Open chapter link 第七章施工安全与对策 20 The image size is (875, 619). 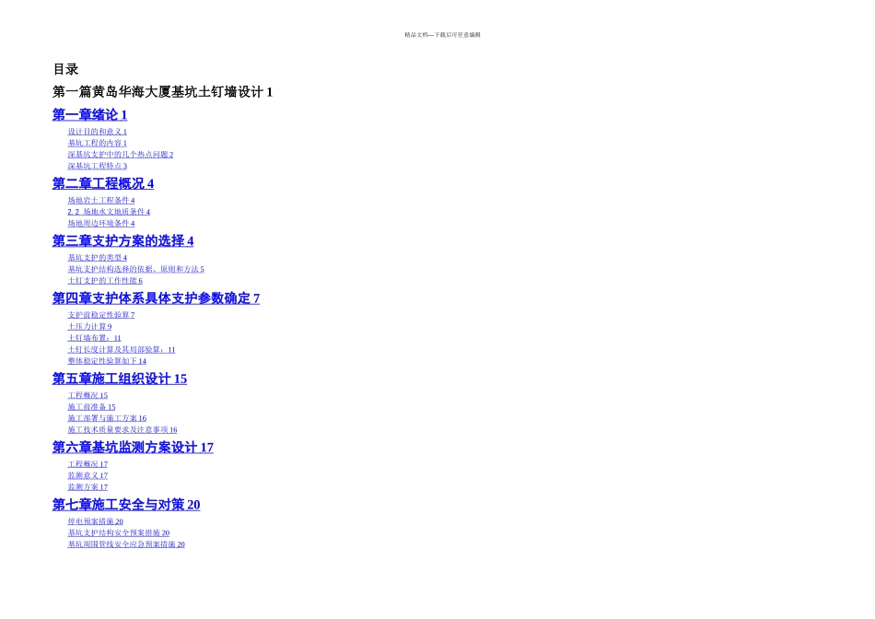coord(126,505)
